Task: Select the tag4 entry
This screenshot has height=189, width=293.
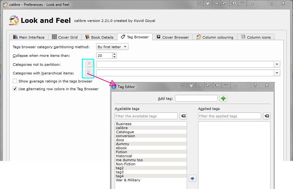Action: coord(151,176)
